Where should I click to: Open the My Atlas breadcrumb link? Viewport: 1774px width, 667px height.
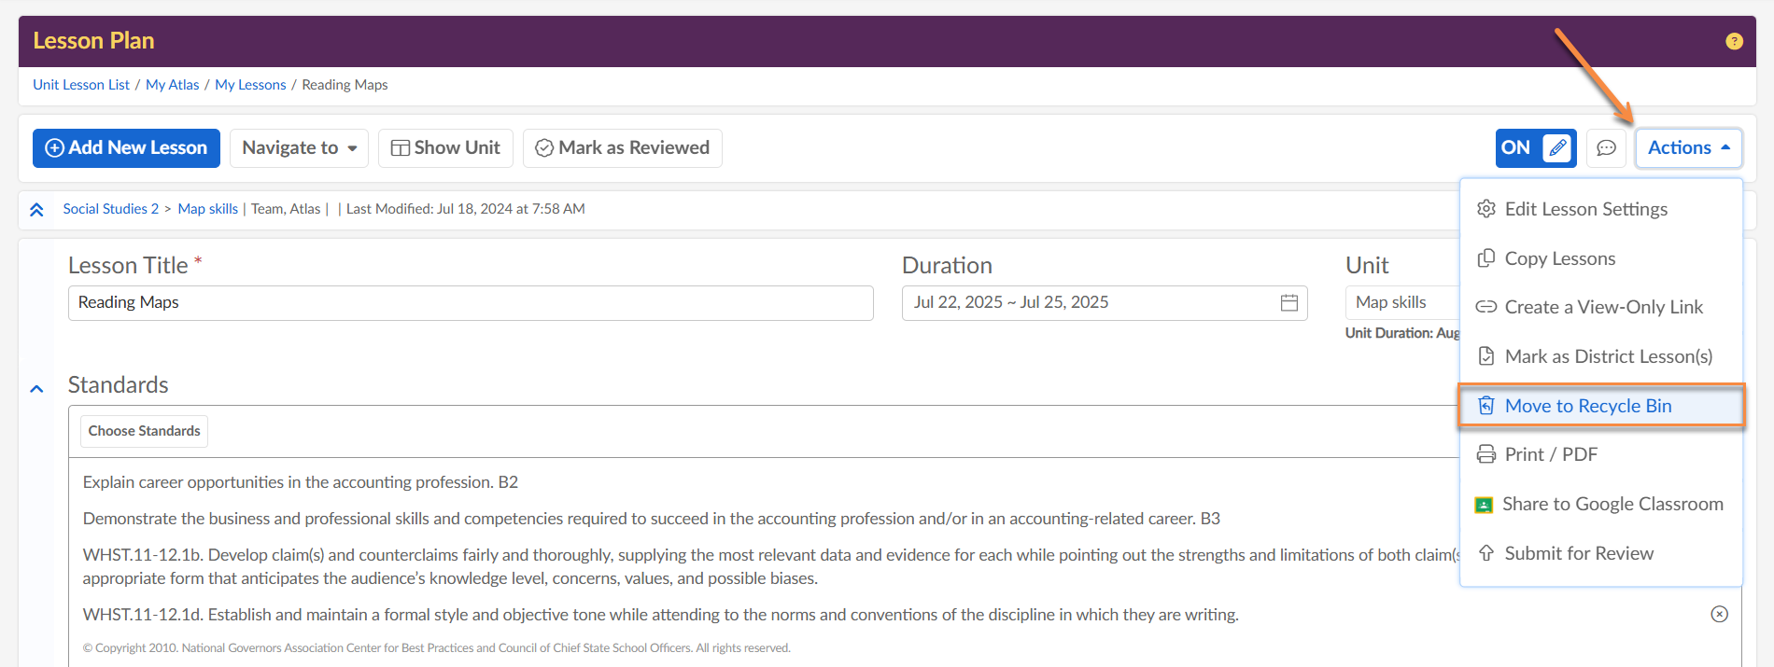point(172,85)
